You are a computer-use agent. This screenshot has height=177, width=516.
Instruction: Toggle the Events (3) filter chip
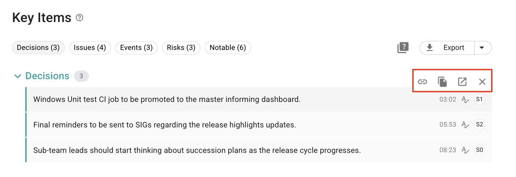[136, 48]
